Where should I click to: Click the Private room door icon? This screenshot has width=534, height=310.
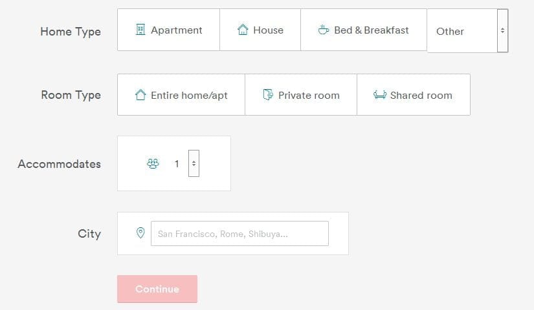point(268,94)
